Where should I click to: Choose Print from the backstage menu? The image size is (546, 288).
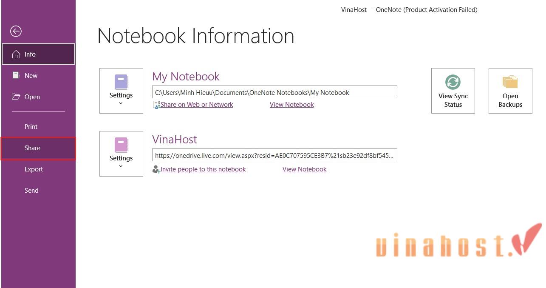(38, 126)
